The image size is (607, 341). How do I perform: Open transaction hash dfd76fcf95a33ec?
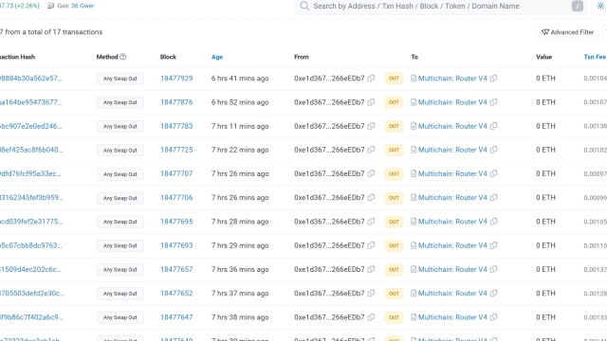coord(30,173)
